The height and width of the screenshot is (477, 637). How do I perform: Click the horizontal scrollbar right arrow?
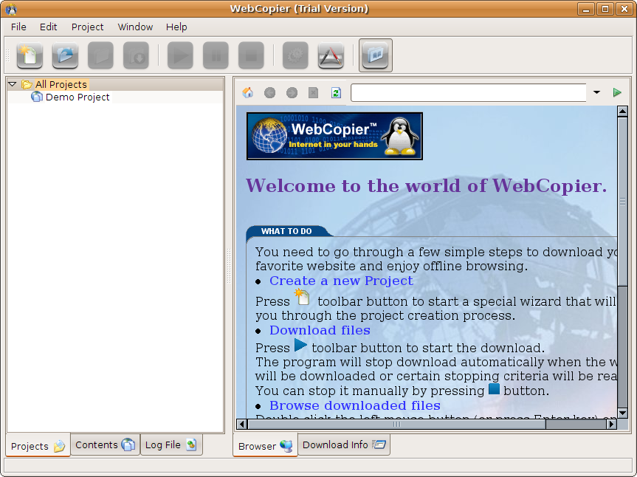(x=611, y=424)
